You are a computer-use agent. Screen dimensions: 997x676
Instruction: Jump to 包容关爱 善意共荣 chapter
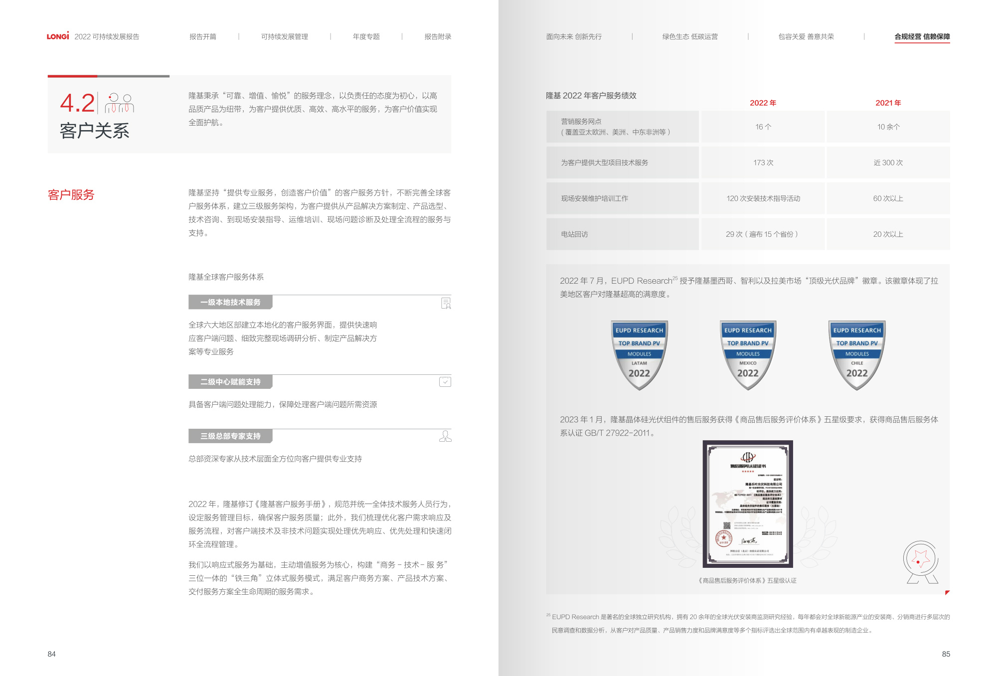806,36
